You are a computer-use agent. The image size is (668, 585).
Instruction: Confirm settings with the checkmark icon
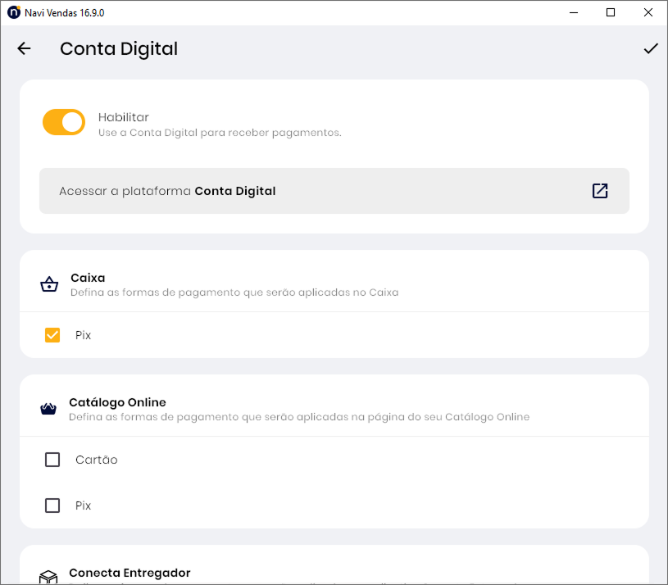coord(651,48)
